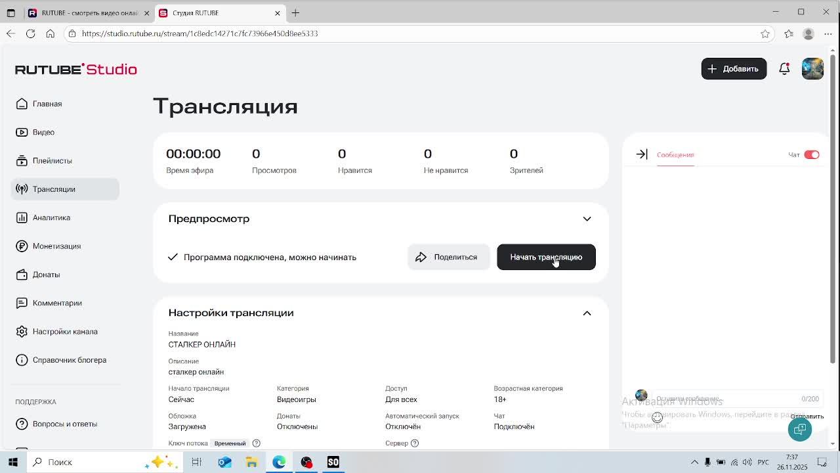Add page to favorites star icon
The width and height of the screenshot is (840, 473).
[765, 34]
